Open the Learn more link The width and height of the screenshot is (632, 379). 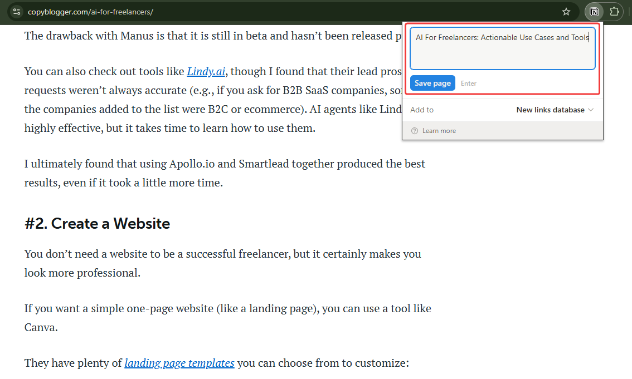(x=439, y=131)
